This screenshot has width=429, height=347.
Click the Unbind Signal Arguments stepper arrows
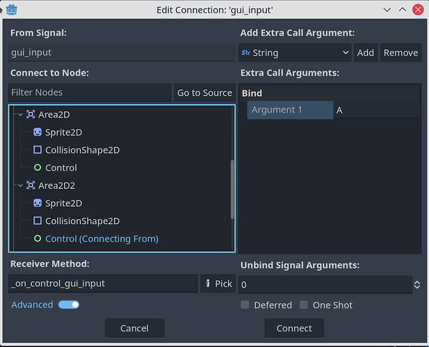[416, 285]
